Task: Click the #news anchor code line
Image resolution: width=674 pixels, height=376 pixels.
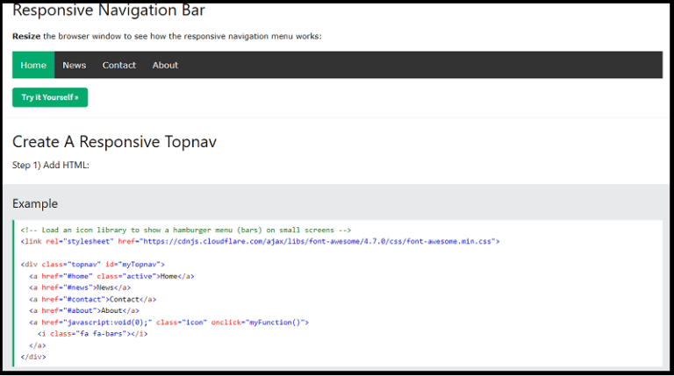Action: pyautogui.click(x=80, y=287)
